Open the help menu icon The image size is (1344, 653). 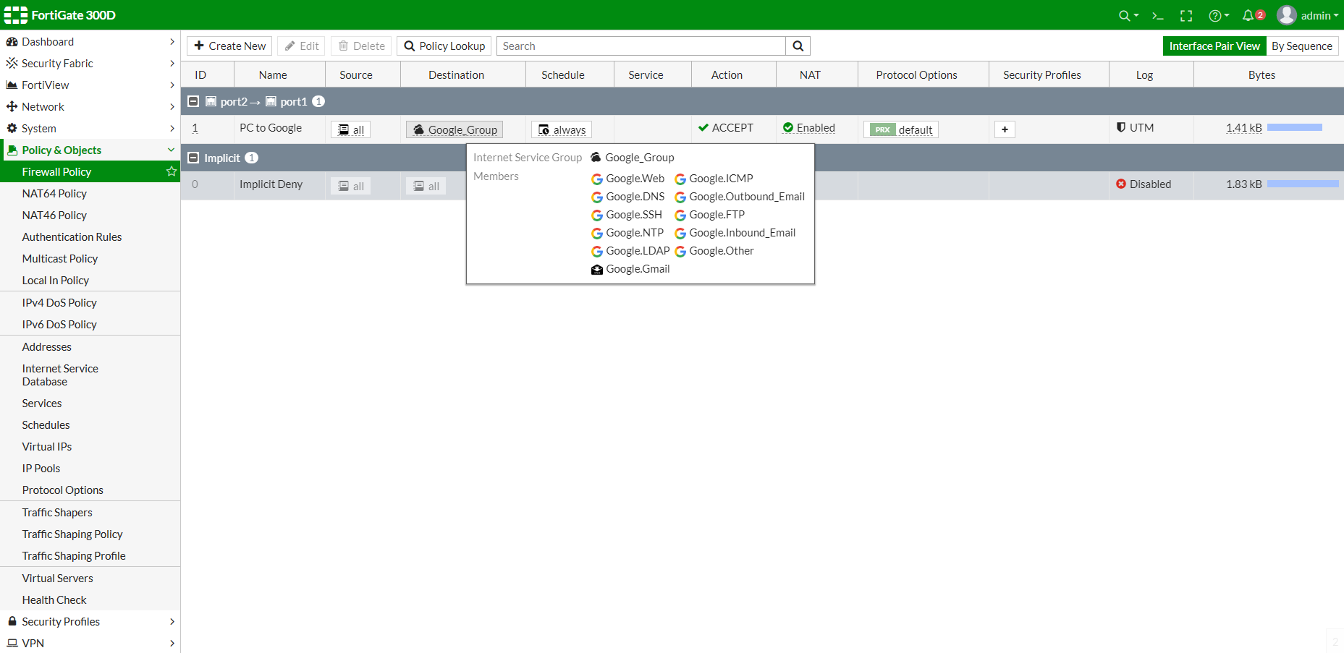tap(1219, 16)
